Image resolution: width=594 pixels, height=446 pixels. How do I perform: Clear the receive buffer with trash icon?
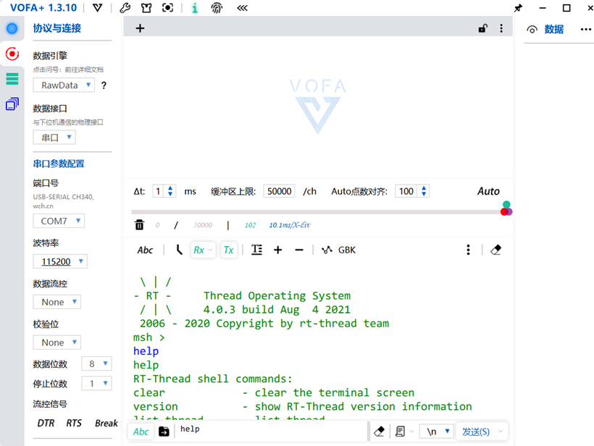[x=139, y=224]
